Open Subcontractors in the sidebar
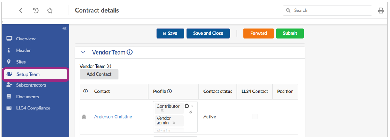The width and height of the screenshot is (390, 140). pos(31,85)
